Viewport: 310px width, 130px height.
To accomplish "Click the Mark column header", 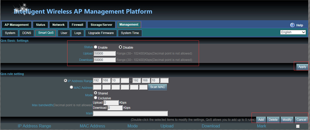I will point(262,126).
